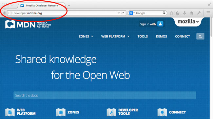Image resolution: width=213 pixels, height=119 pixels.
Task: Open developer tools wrench icon
Action: coord(199,13)
